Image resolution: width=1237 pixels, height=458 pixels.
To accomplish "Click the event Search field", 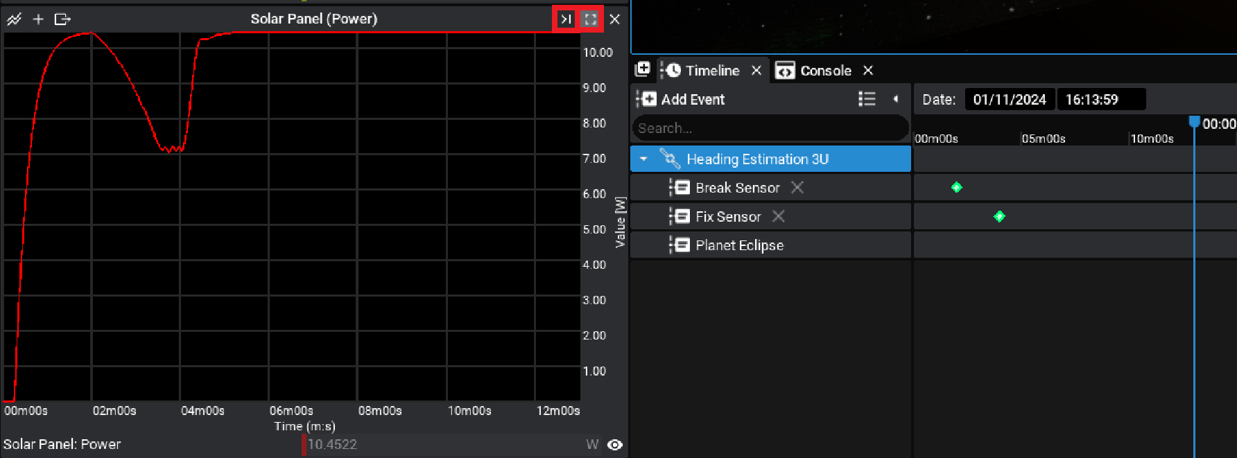I will pyautogui.click(x=770, y=128).
